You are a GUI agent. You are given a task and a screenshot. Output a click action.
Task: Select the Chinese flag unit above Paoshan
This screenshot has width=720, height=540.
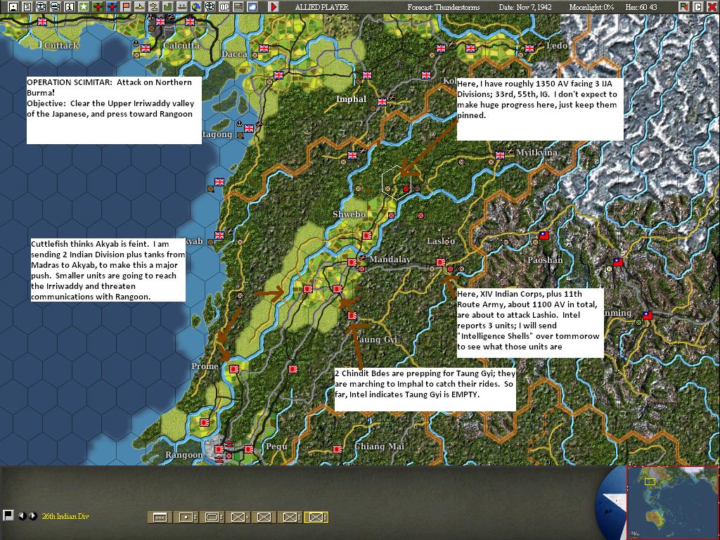pyautogui.click(x=544, y=236)
